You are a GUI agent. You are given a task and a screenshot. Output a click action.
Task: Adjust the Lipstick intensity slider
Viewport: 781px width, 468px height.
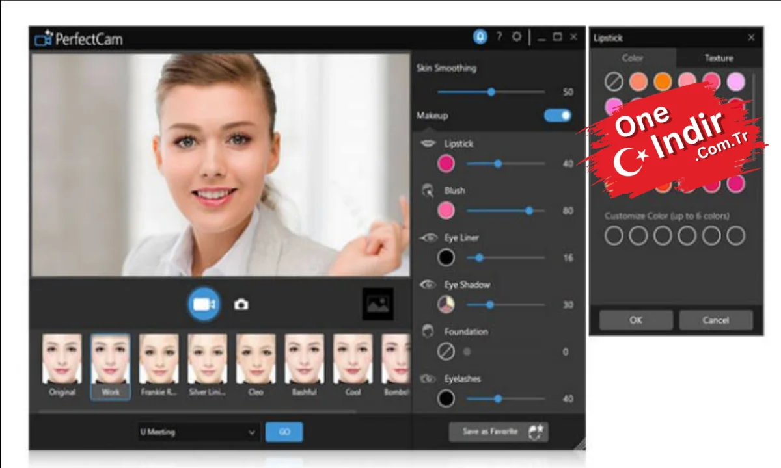tap(506, 164)
